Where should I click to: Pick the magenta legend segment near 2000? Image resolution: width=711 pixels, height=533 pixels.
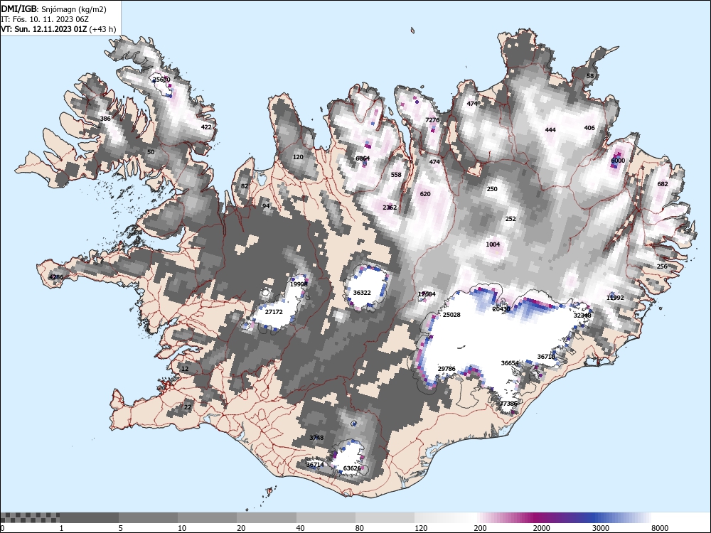pyautogui.click(x=535, y=517)
